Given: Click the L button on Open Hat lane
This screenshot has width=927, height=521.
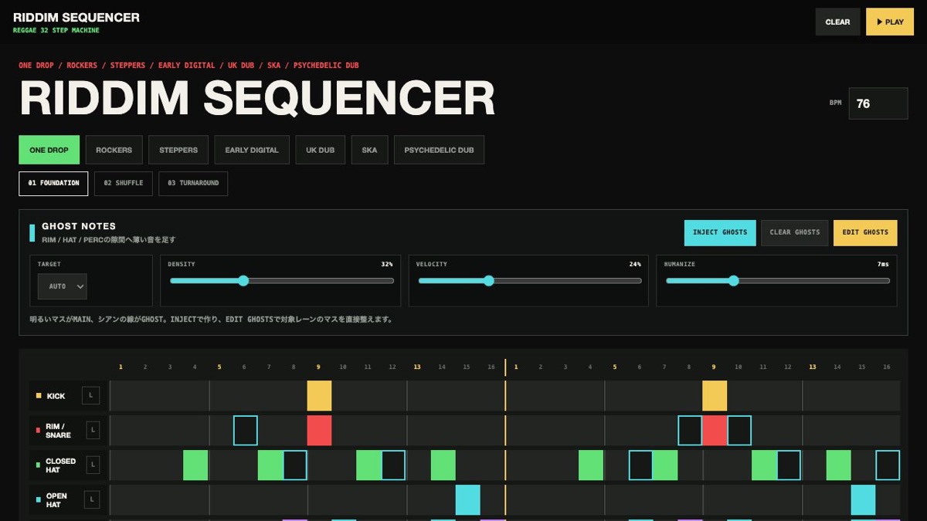Looking at the screenshot, I should (x=91, y=500).
